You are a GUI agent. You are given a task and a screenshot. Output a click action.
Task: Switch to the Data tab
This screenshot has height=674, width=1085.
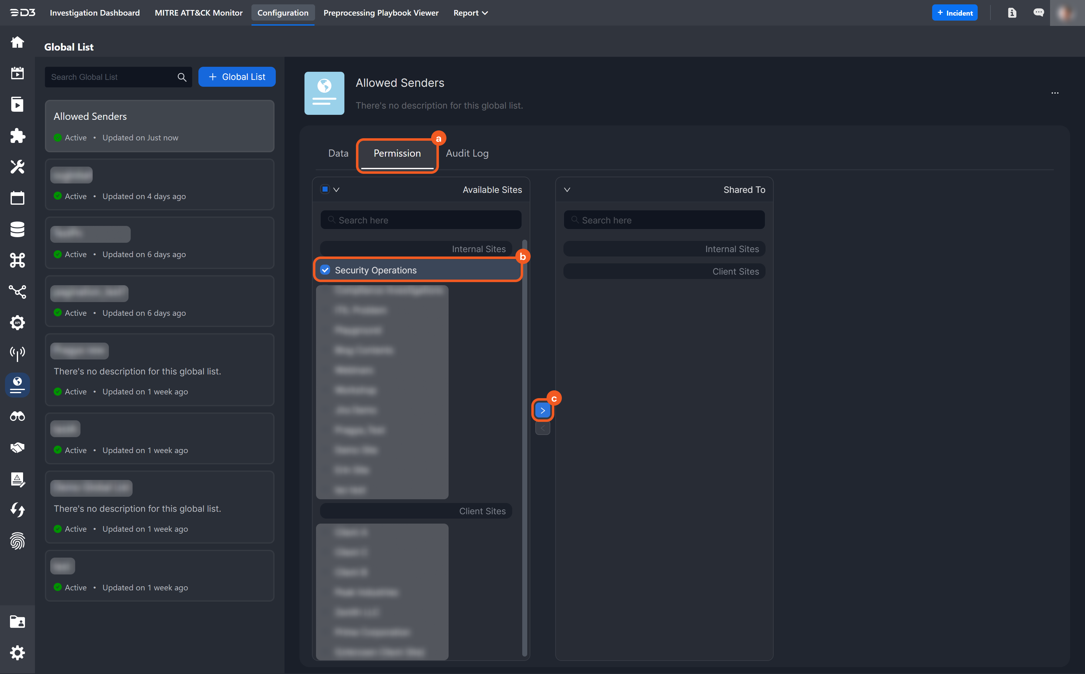click(338, 153)
